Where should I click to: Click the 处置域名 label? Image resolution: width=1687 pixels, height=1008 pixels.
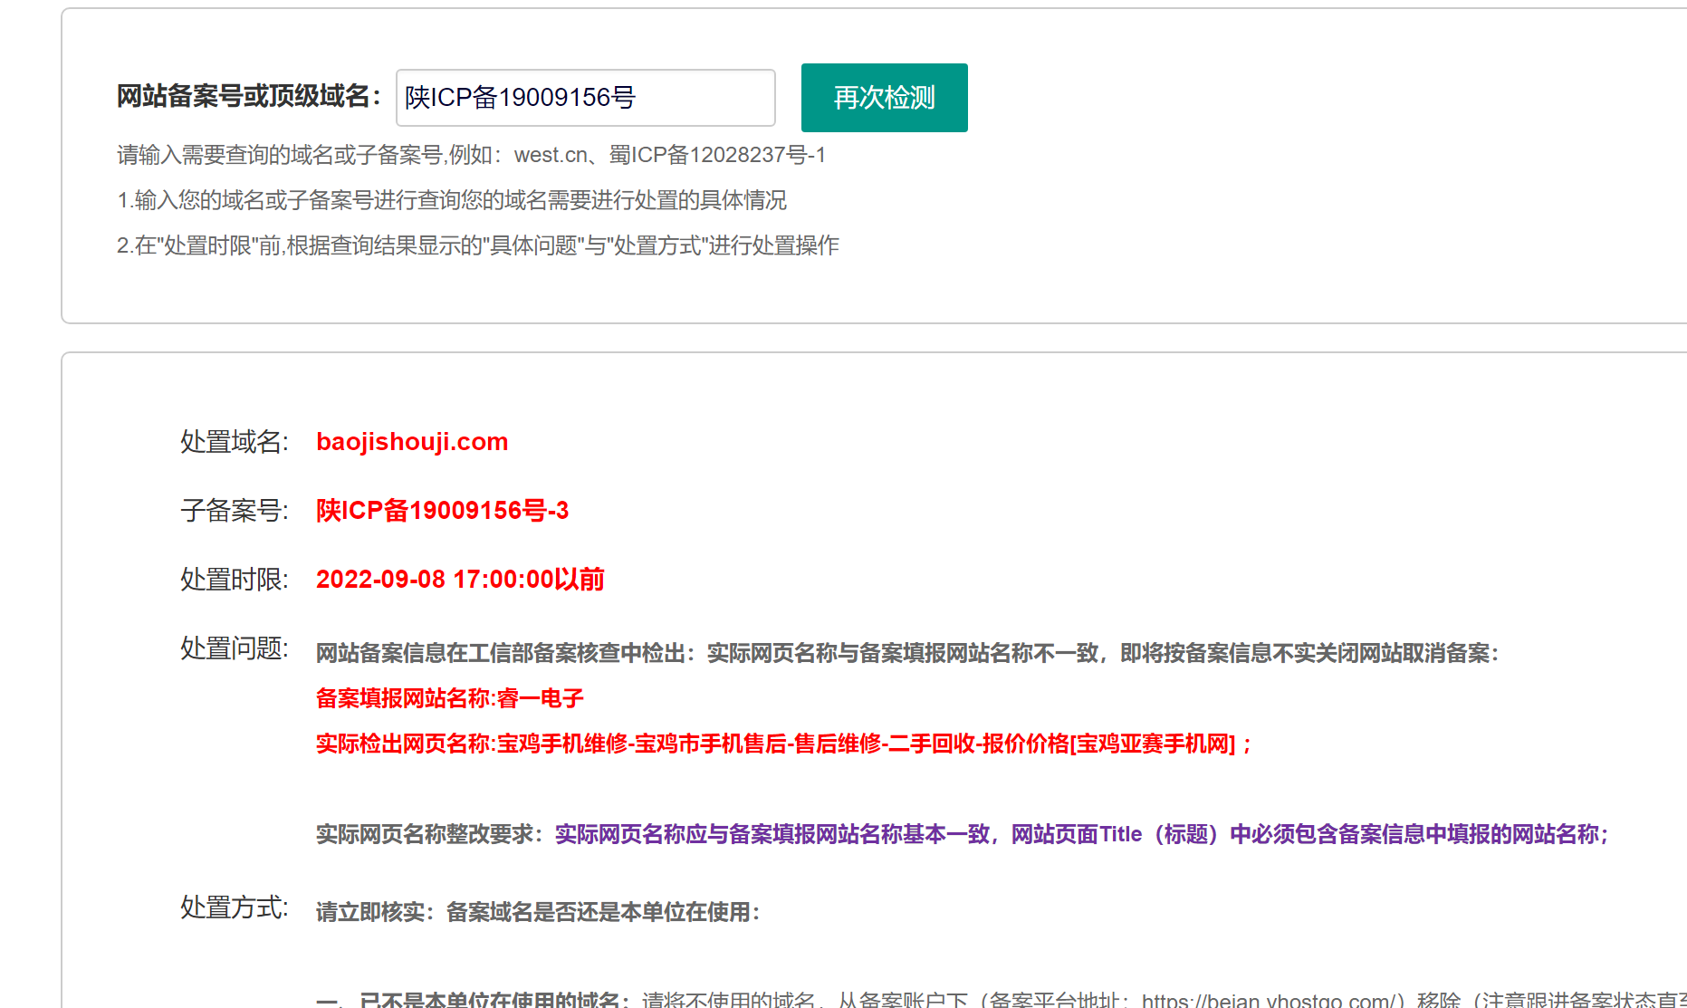(234, 442)
